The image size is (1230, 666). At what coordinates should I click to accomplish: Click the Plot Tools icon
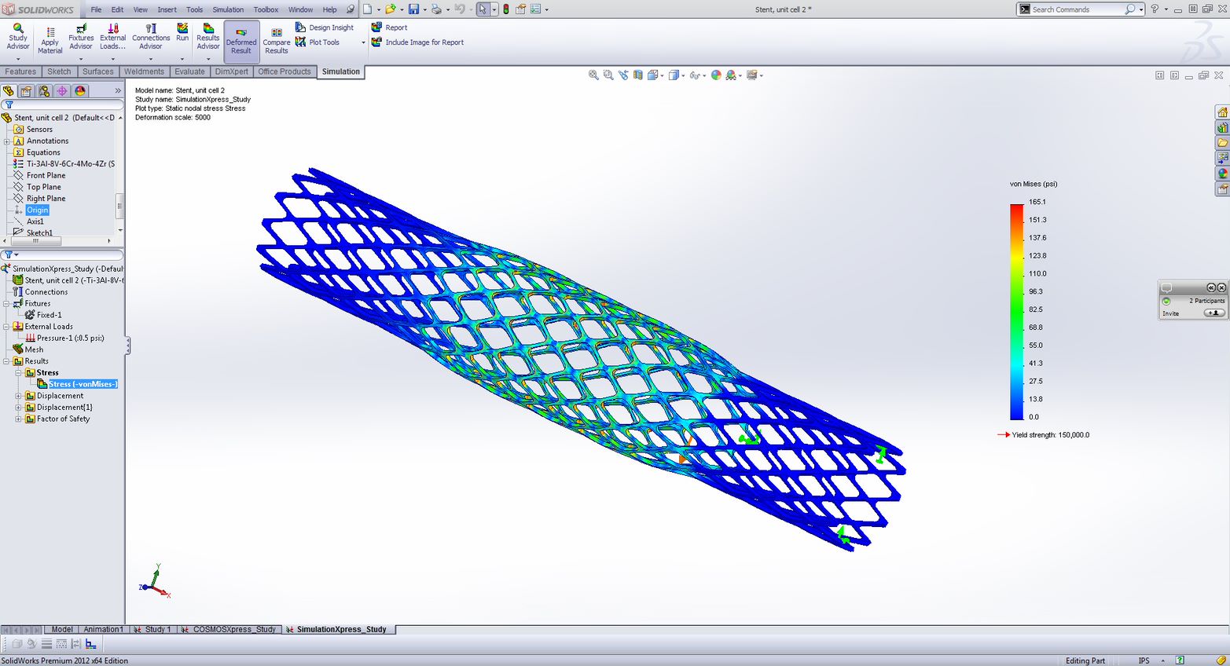(300, 42)
